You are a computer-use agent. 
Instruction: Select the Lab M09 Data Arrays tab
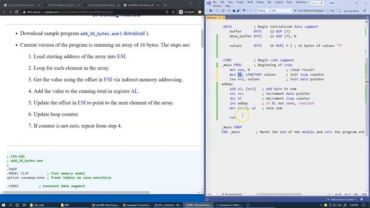pyautogui.click(x=141, y=5)
